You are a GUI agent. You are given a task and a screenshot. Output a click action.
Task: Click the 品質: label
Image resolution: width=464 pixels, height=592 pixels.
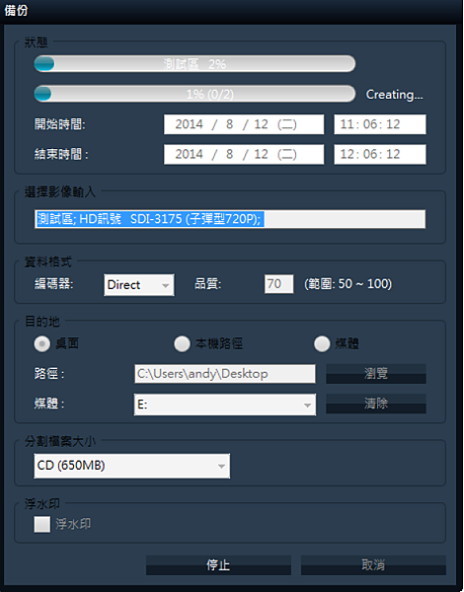(x=208, y=284)
